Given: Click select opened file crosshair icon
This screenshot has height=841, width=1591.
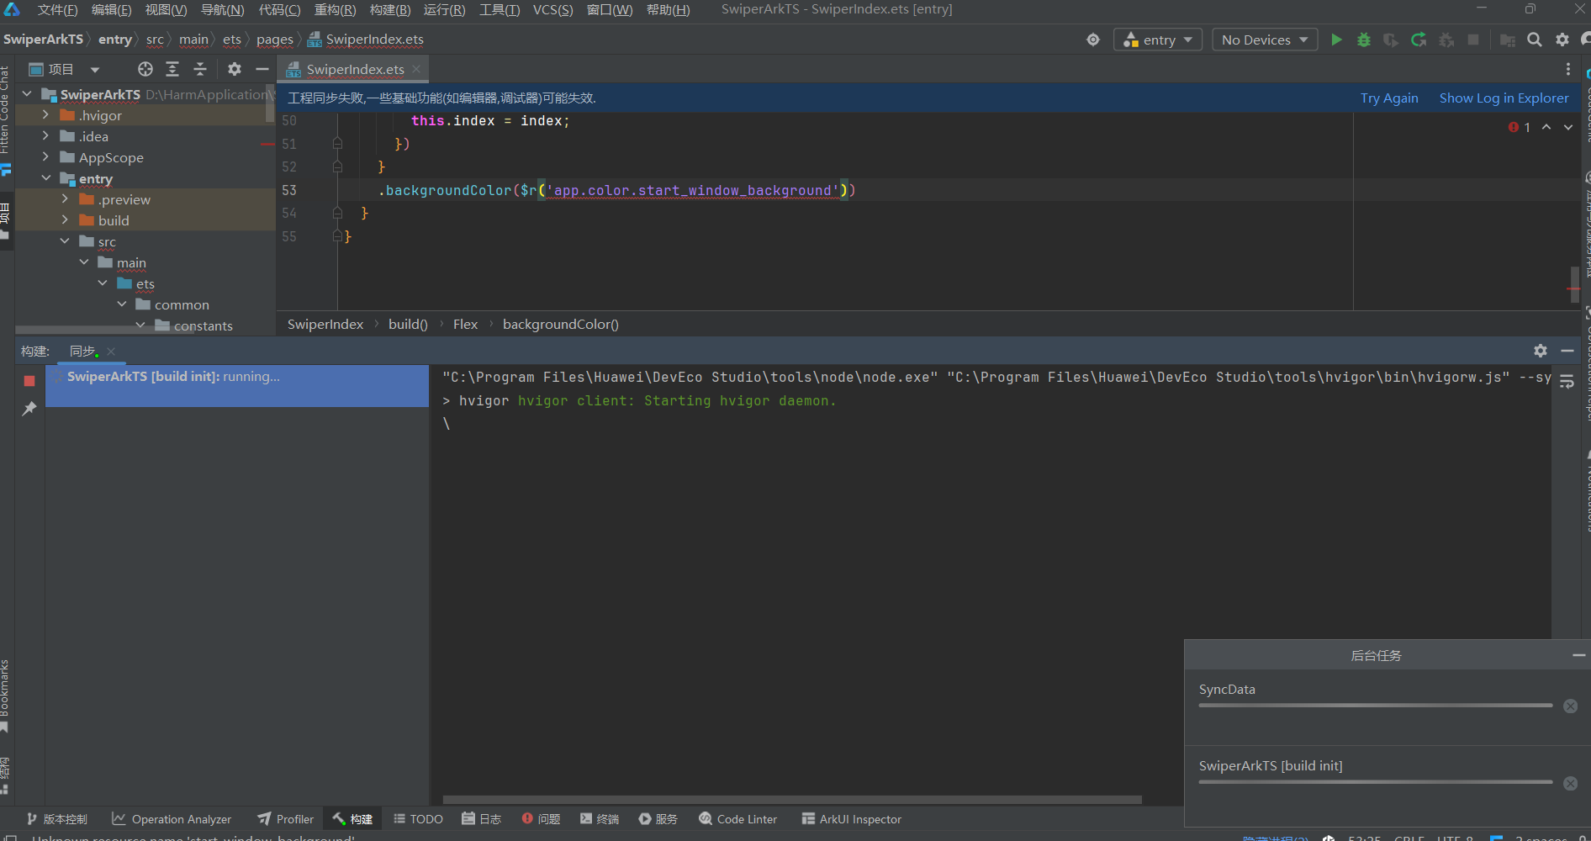Looking at the screenshot, I should (145, 69).
